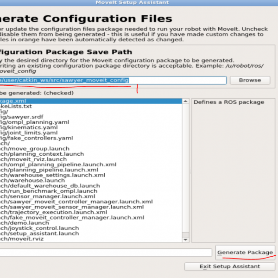This screenshot has width=278, height=278.
Task: Select the config/sawyer.srdf row
Action: click(91, 117)
